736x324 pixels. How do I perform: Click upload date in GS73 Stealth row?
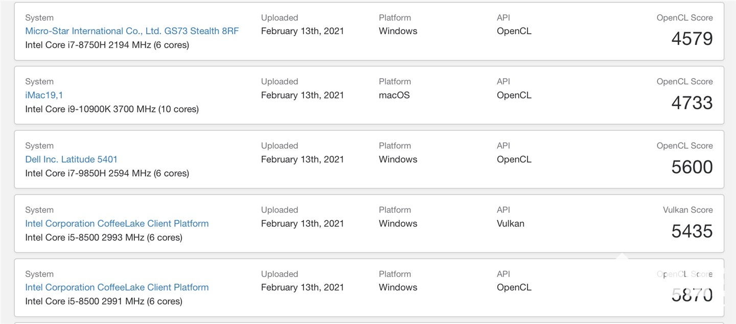tap(303, 31)
